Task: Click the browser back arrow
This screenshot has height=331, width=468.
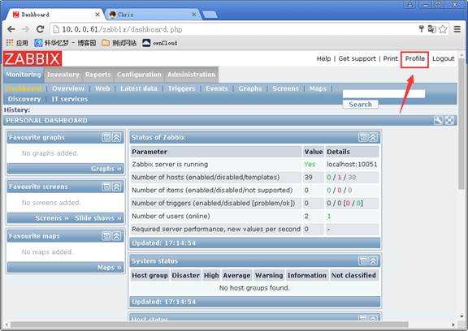Action: [x=11, y=29]
